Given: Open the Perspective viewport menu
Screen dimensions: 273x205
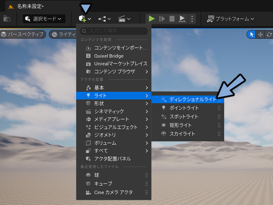Looking at the screenshot, I should point(23,34).
